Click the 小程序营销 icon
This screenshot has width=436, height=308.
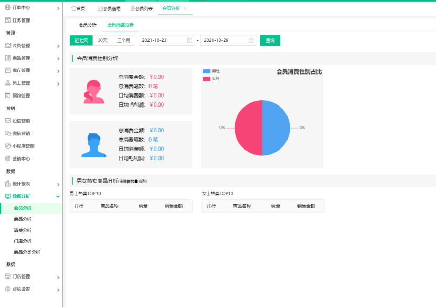(x=8, y=146)
